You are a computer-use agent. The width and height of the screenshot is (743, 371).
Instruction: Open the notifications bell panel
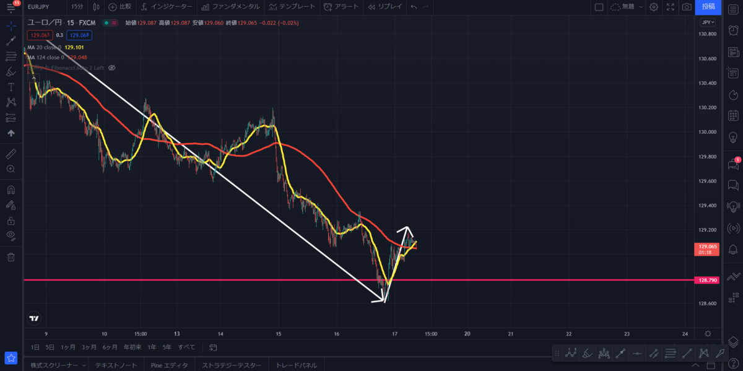click(x=733, y=249)
